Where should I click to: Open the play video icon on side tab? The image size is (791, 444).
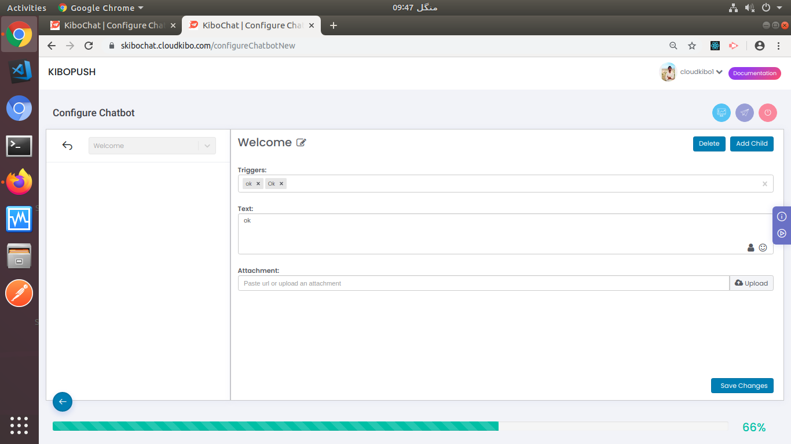tap(782, 234)
